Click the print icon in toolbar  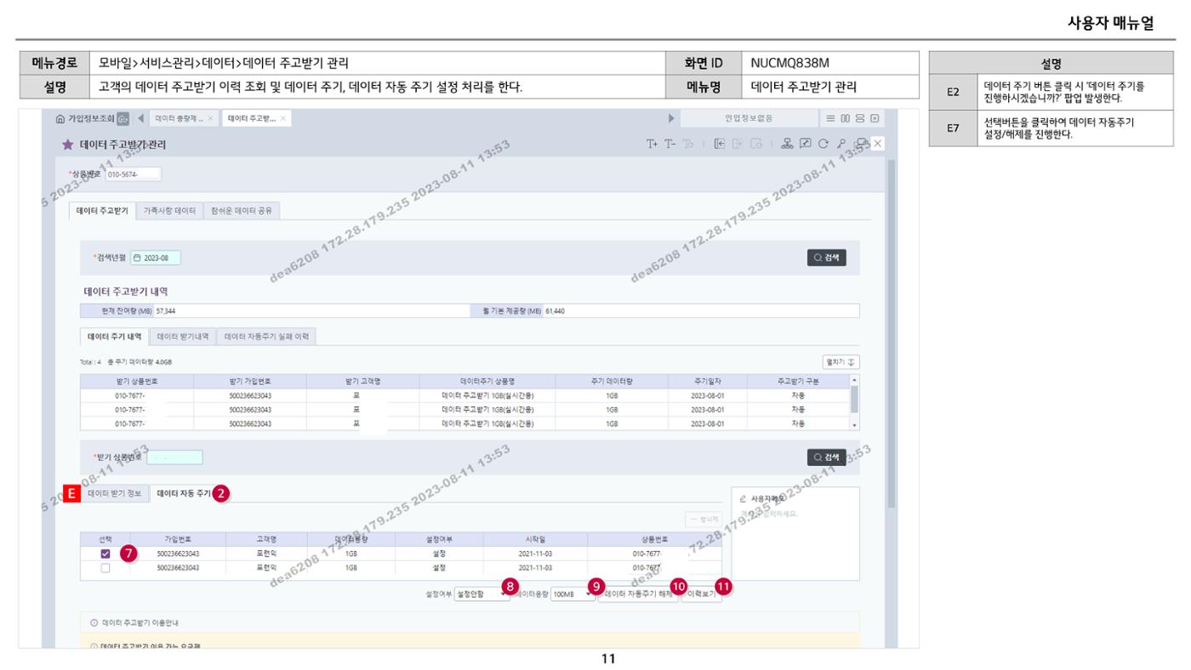coord(860,145)
